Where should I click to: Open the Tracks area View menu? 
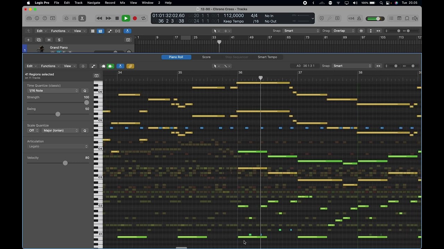point(79,31)
